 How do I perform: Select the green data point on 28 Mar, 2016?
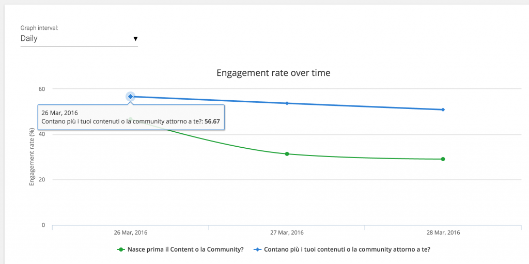[x=443, y=159]
